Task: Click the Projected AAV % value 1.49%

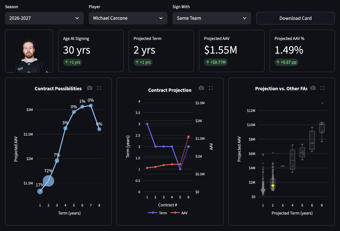Action: click(x=289, y=50)
